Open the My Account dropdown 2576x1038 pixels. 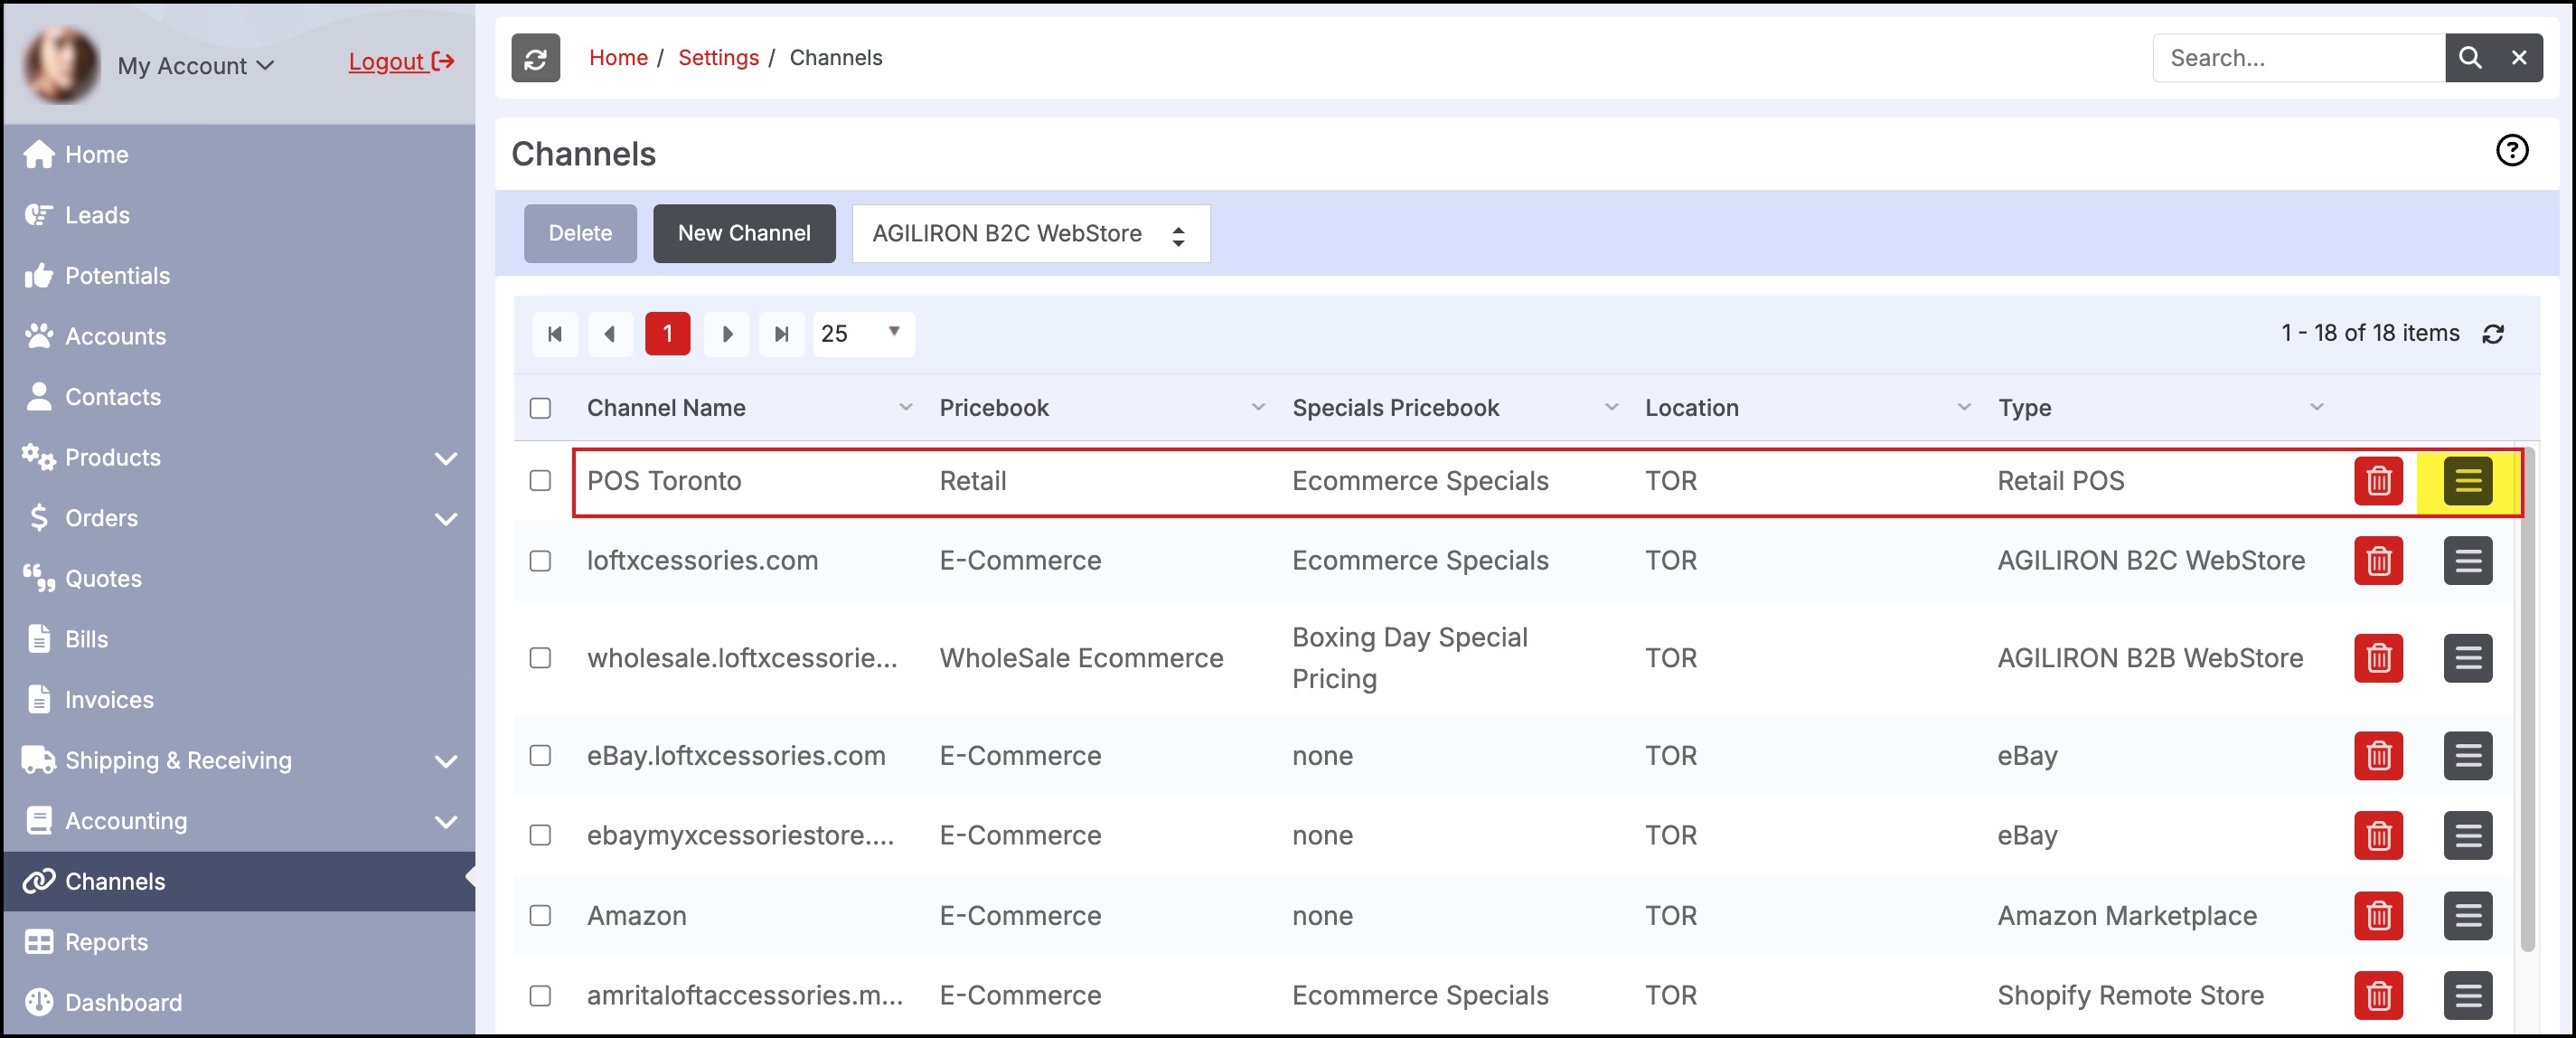(195, 66)
